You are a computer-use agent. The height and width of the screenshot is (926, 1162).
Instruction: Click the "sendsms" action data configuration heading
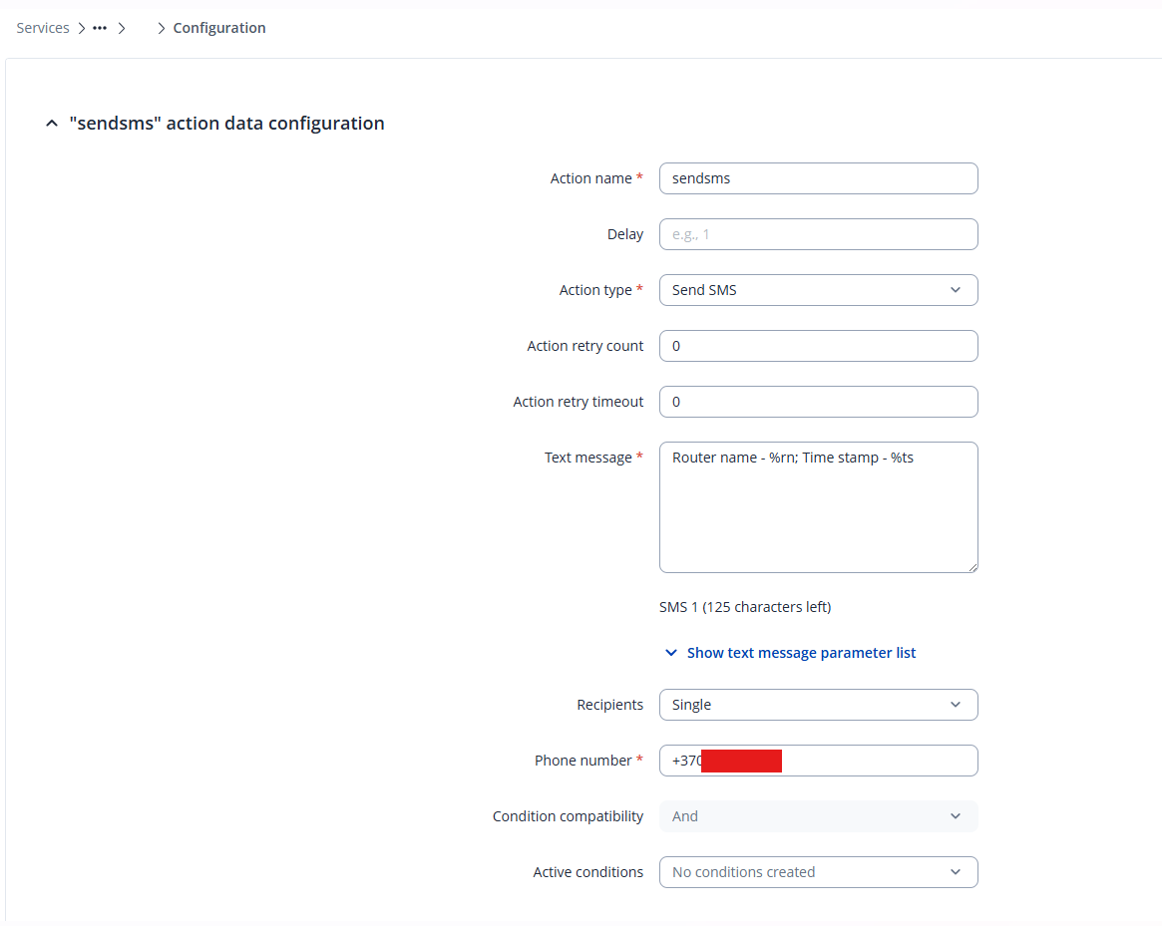[x=226, y=124]
